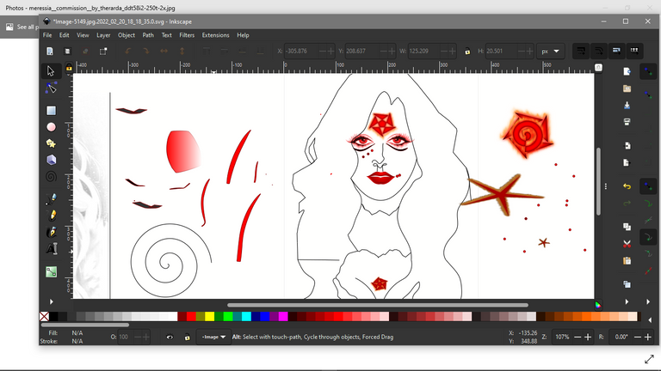661x371 pixels.
Task: Select the Node edit tool
Action: point(51,88)
